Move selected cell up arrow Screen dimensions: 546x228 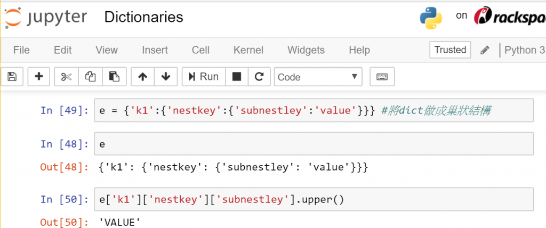142,77
